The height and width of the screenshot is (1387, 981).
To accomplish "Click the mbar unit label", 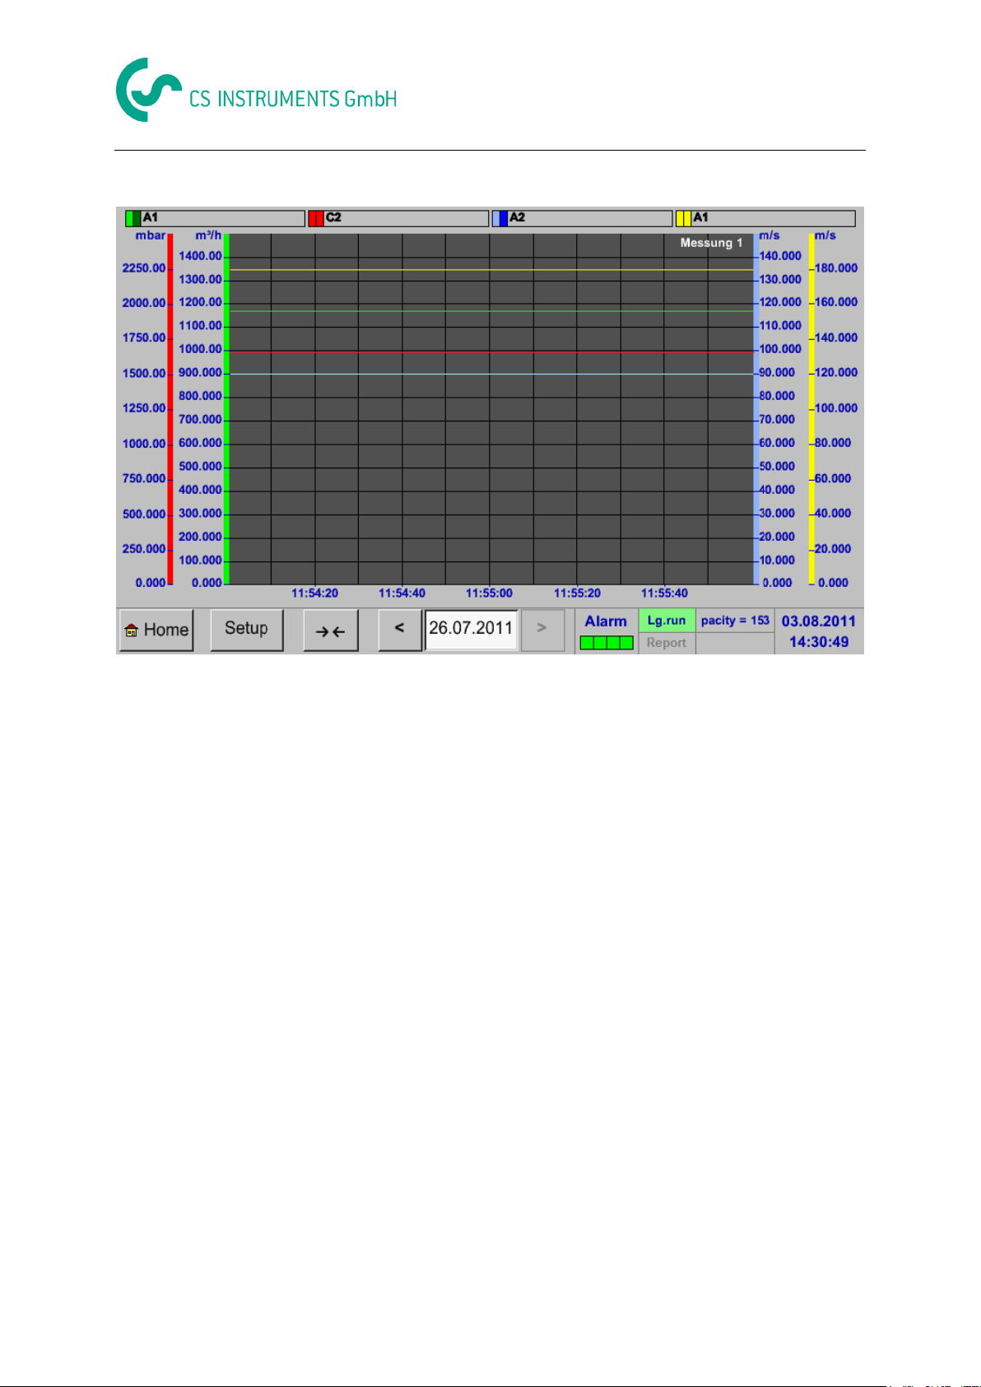I will (x=151, y=236).
